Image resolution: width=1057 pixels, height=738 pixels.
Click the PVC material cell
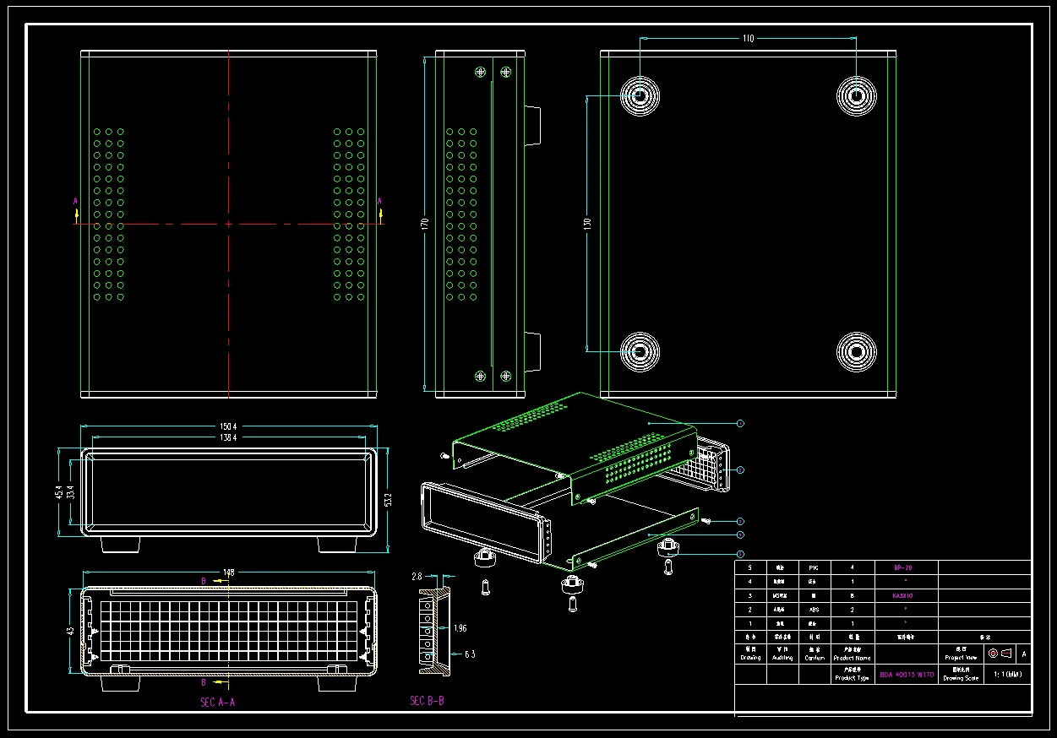coord(815,568)
